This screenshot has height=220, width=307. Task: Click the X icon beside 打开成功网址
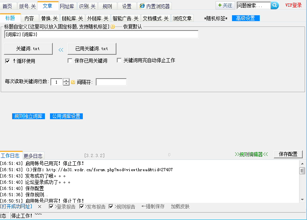(x=39, y=206)
